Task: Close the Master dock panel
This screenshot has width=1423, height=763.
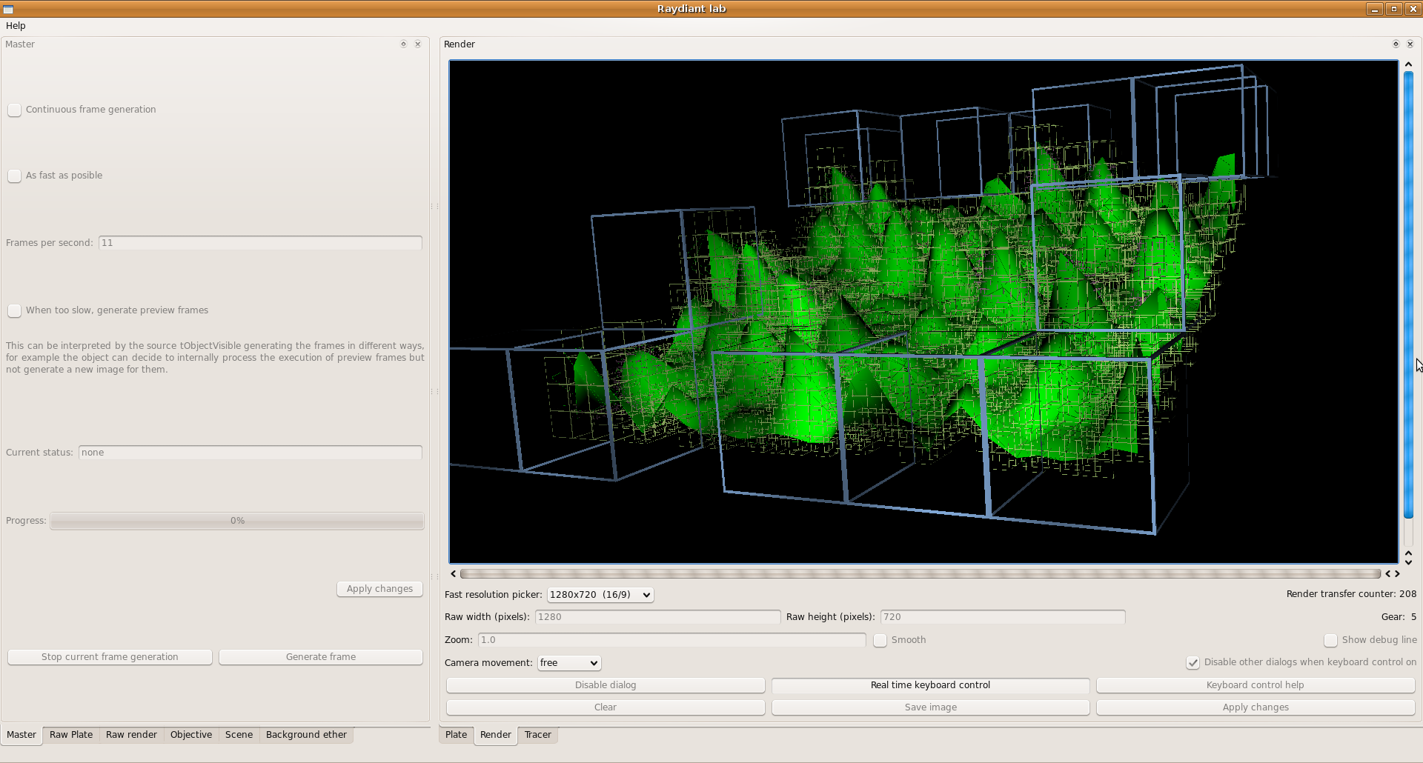Action: 418,44
